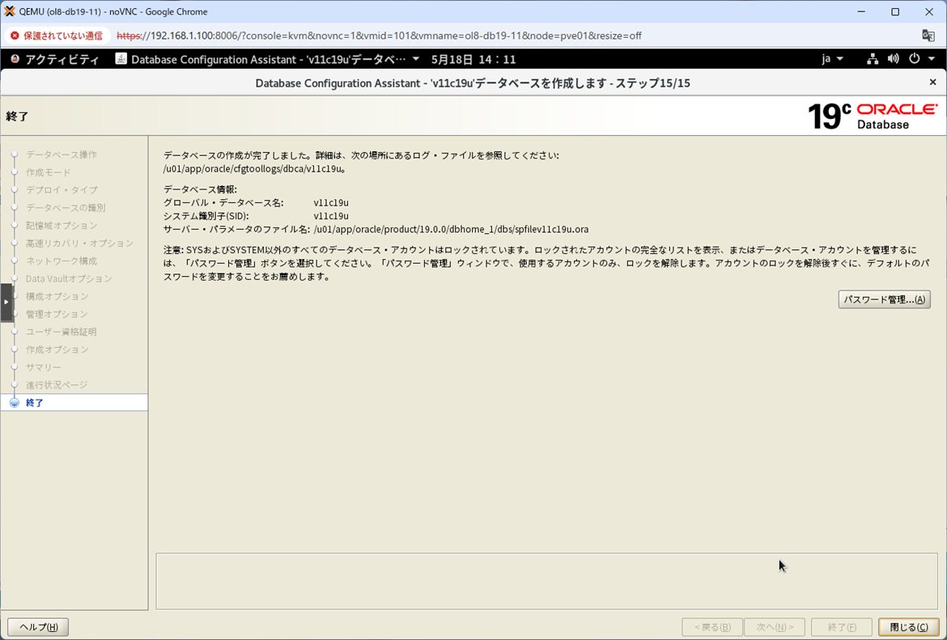This screenshot has height=640, width=947.
Task: Click the 保護されていない通信 security warning chip
Action: 57,36
